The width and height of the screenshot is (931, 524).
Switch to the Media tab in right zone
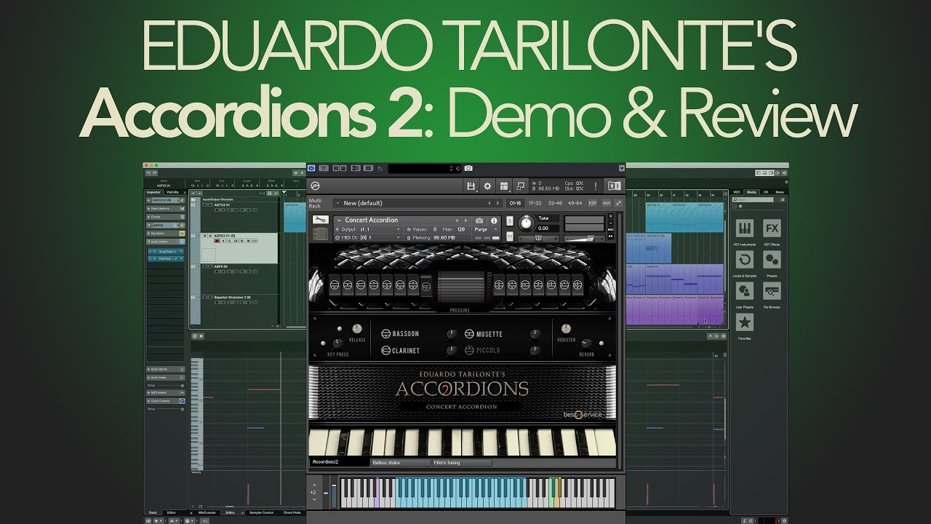click(x=752, y=192)
